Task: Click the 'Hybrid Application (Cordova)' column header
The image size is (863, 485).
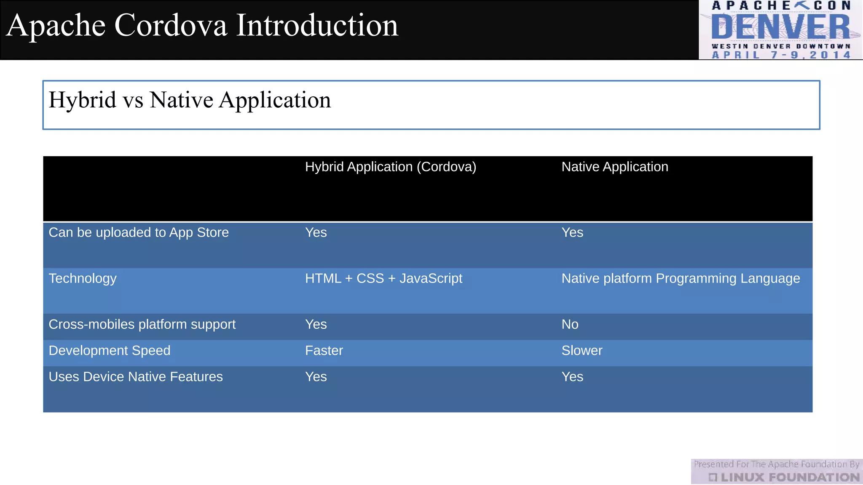Action: coord(391,167)
